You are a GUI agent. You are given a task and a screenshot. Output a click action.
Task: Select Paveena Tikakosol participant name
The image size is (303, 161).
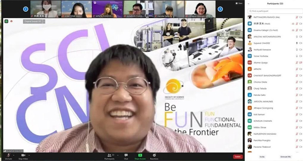click(262, 147)
